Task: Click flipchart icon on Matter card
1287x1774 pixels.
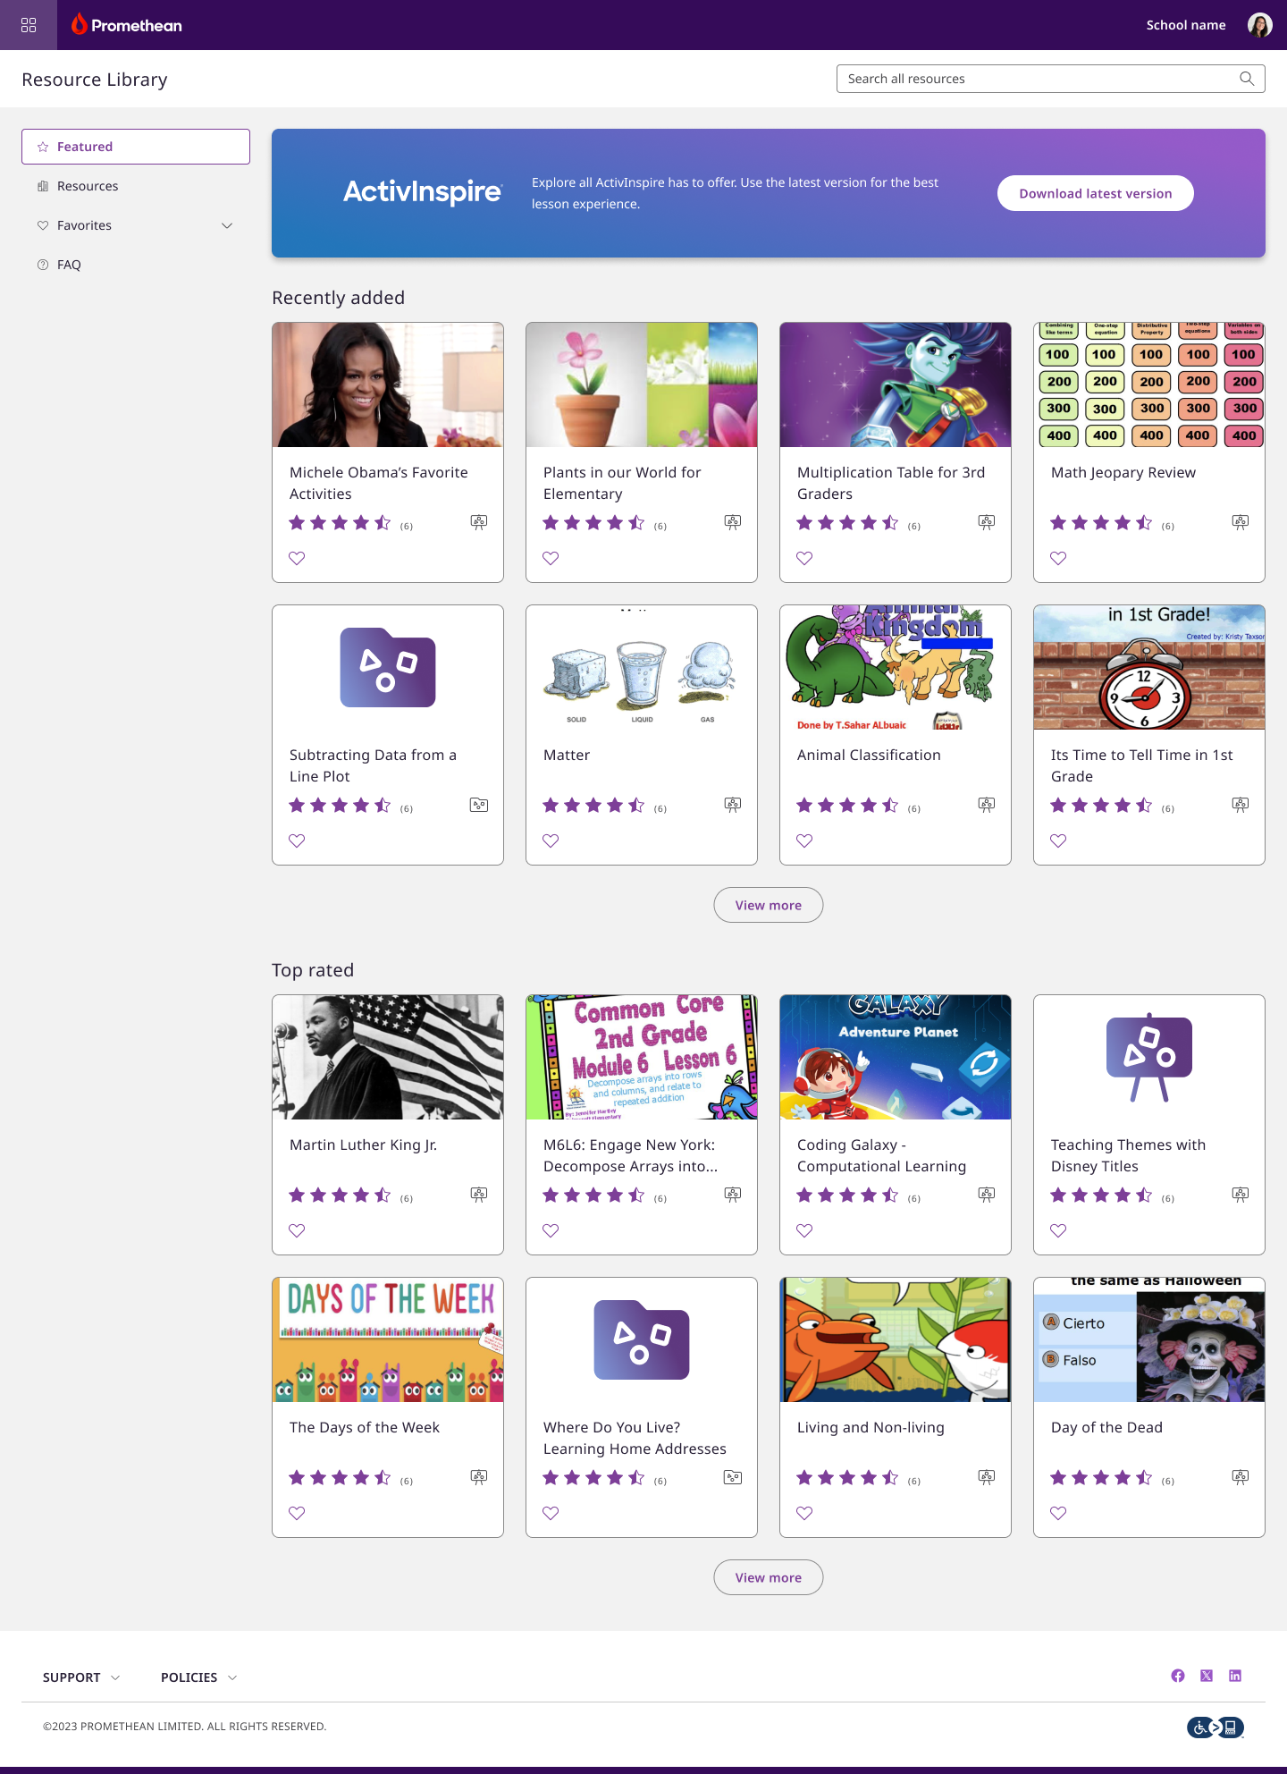Action: point(733,805)
